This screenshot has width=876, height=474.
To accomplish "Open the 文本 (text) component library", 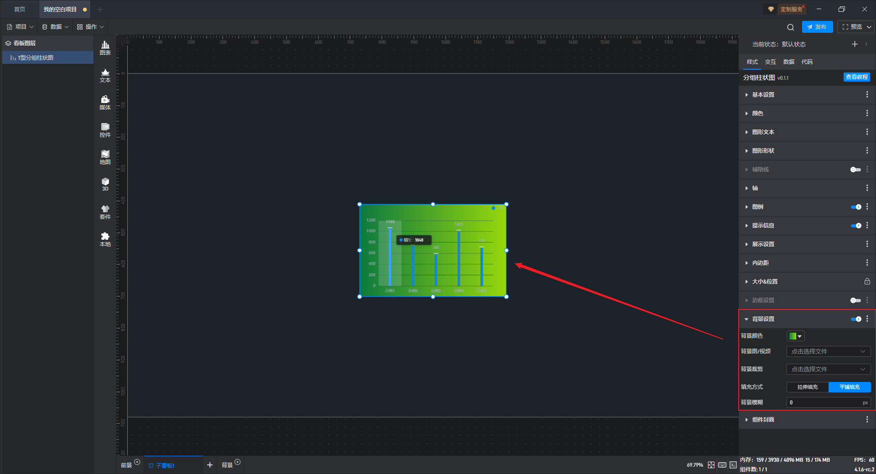I will click(x=105, y=75).
